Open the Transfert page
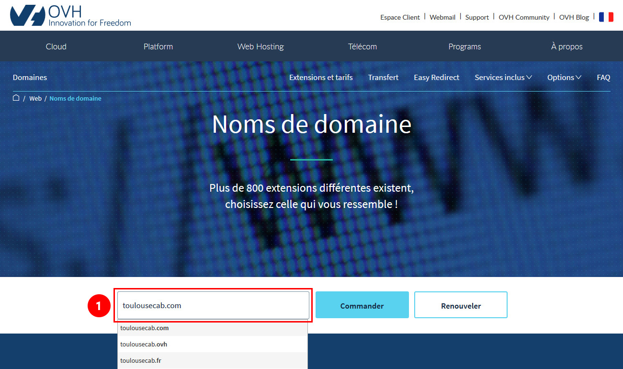Screen dimensions: 623x369 [383, 77]
